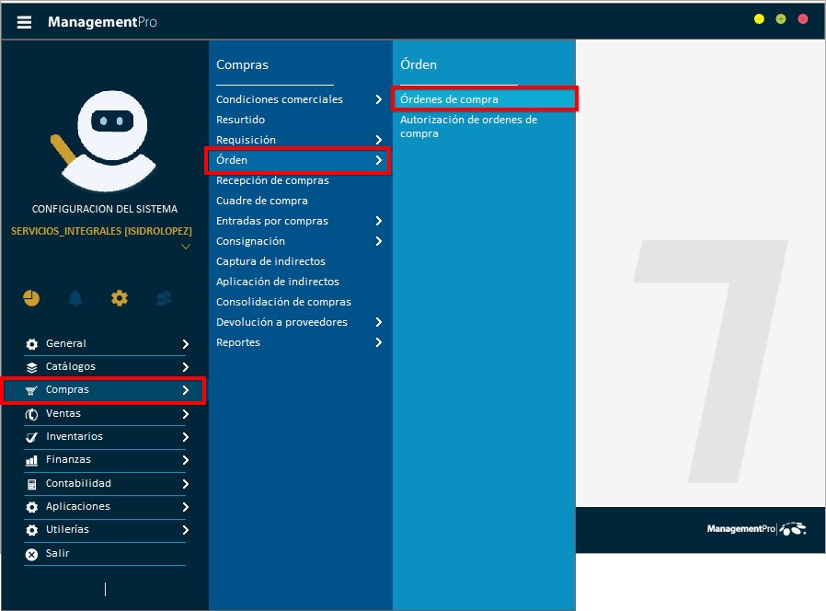Click the Inventarios checkmark icon

tap(31, 437)
